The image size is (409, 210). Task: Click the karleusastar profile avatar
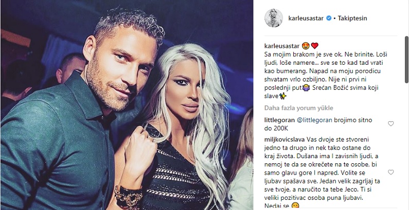274,18
